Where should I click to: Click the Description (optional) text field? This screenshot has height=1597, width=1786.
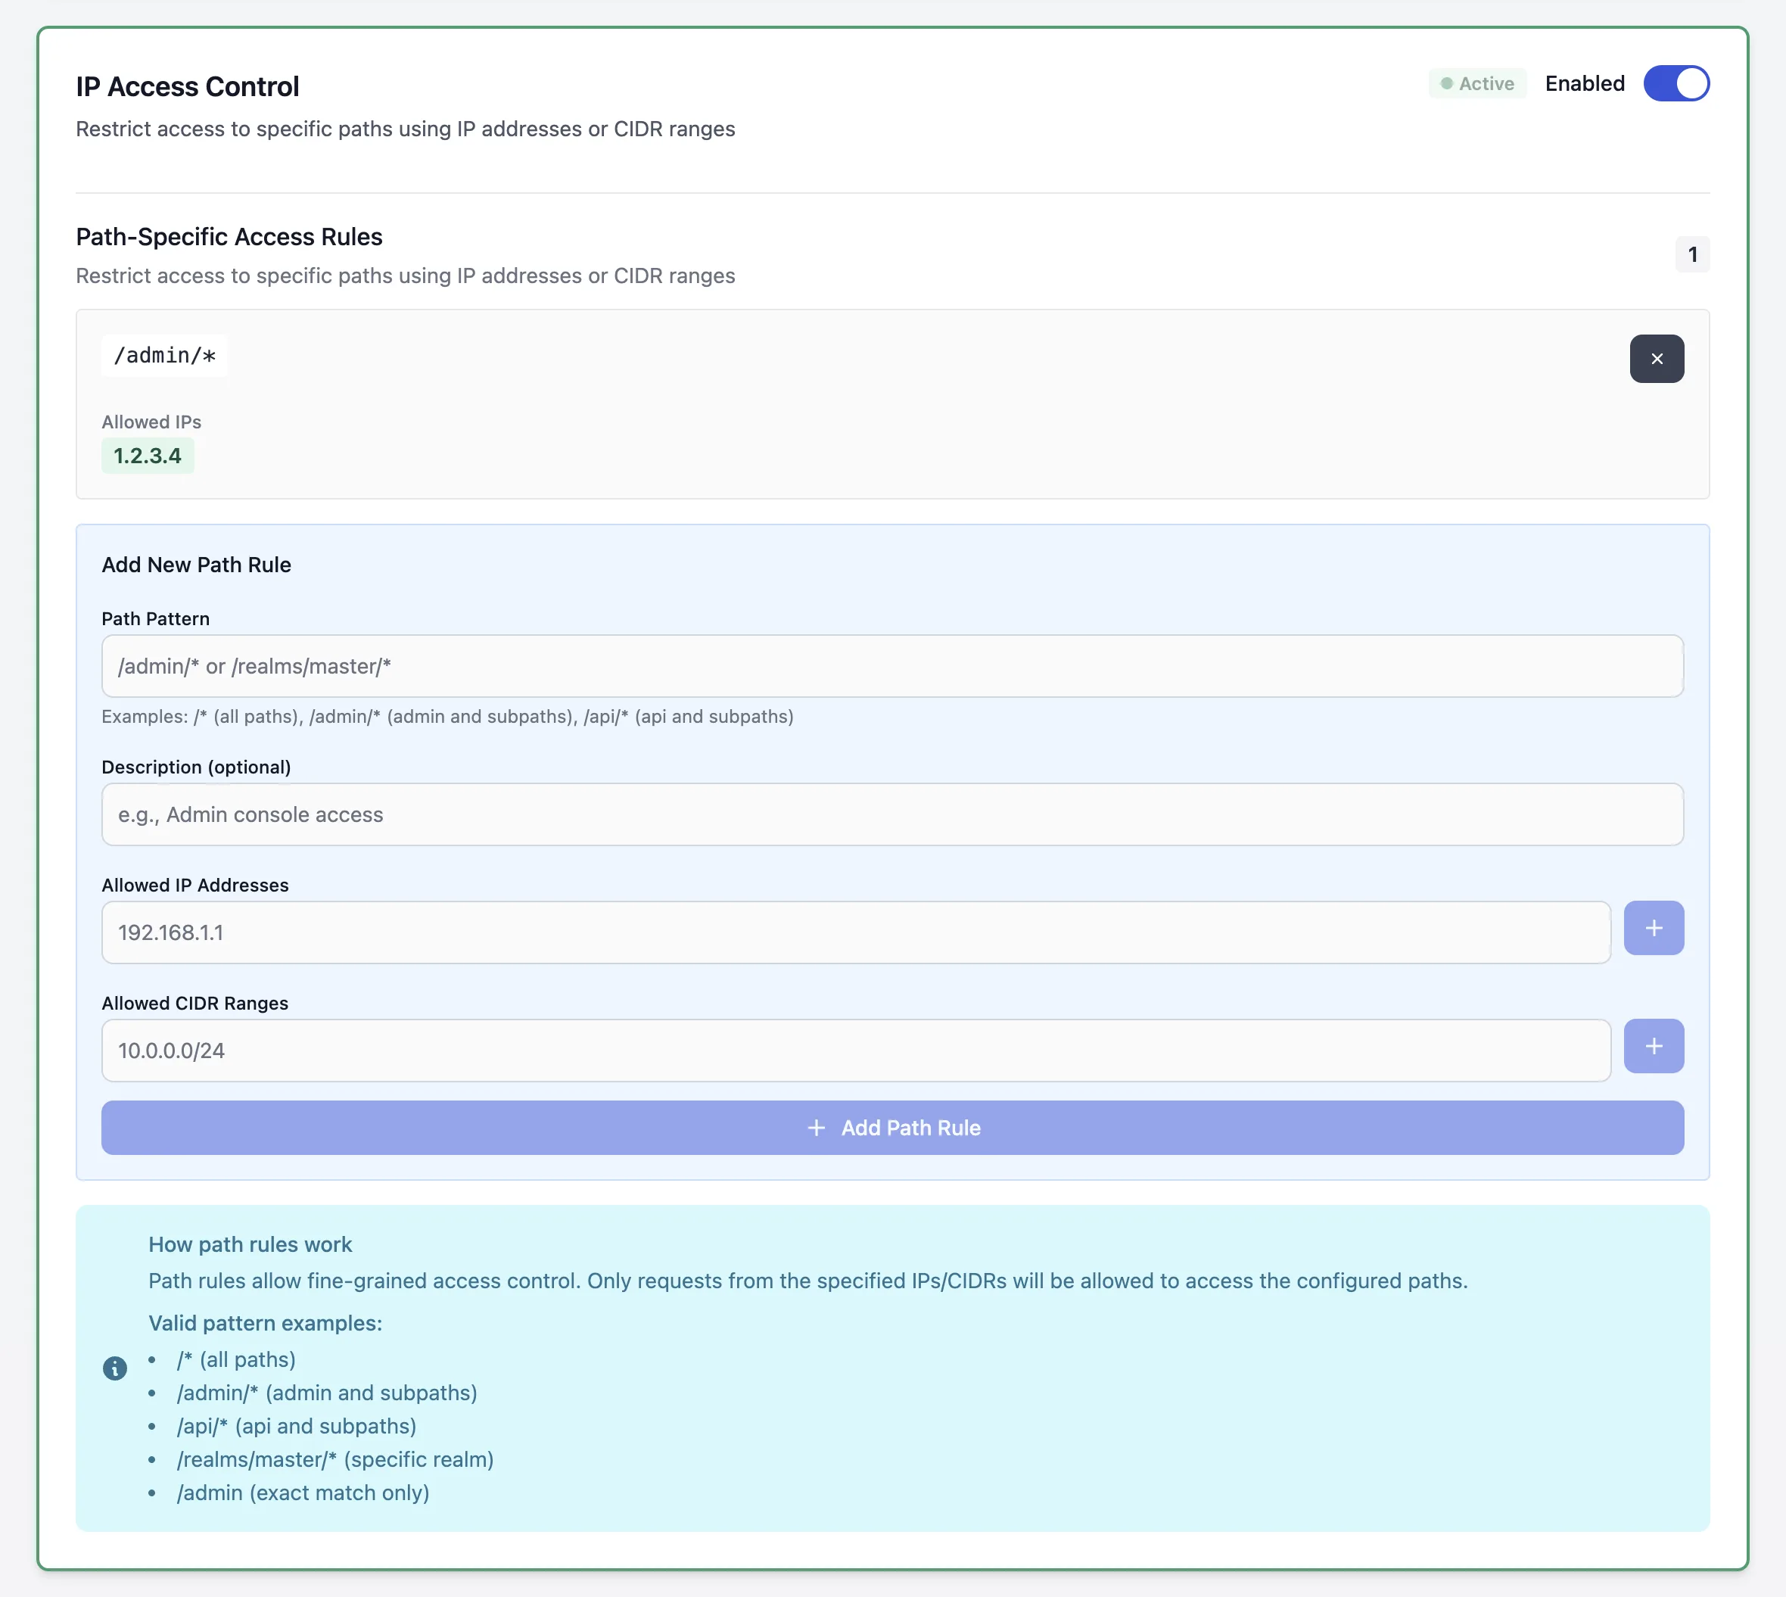tap(891, 814)
